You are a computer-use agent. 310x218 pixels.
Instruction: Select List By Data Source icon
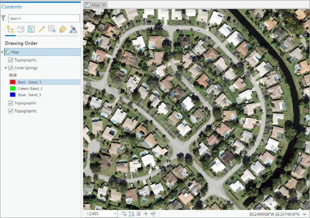21,29
